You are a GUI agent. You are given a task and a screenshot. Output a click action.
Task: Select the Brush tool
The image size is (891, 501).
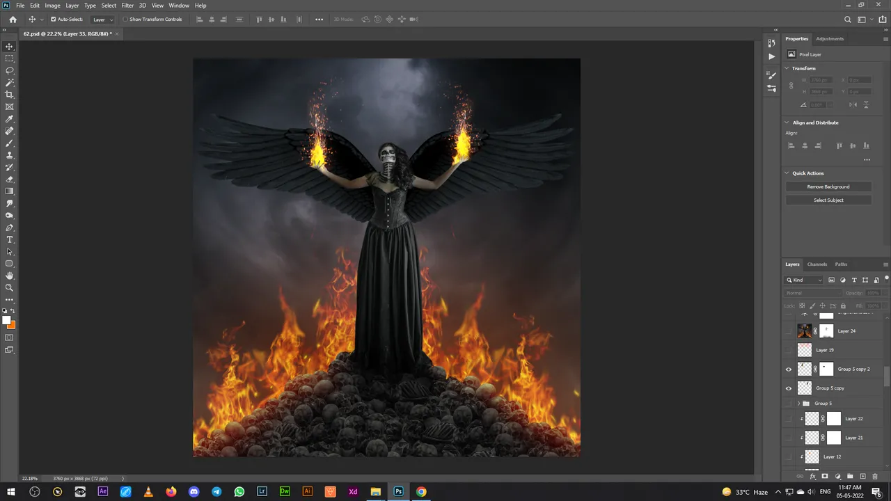point(9,143)
